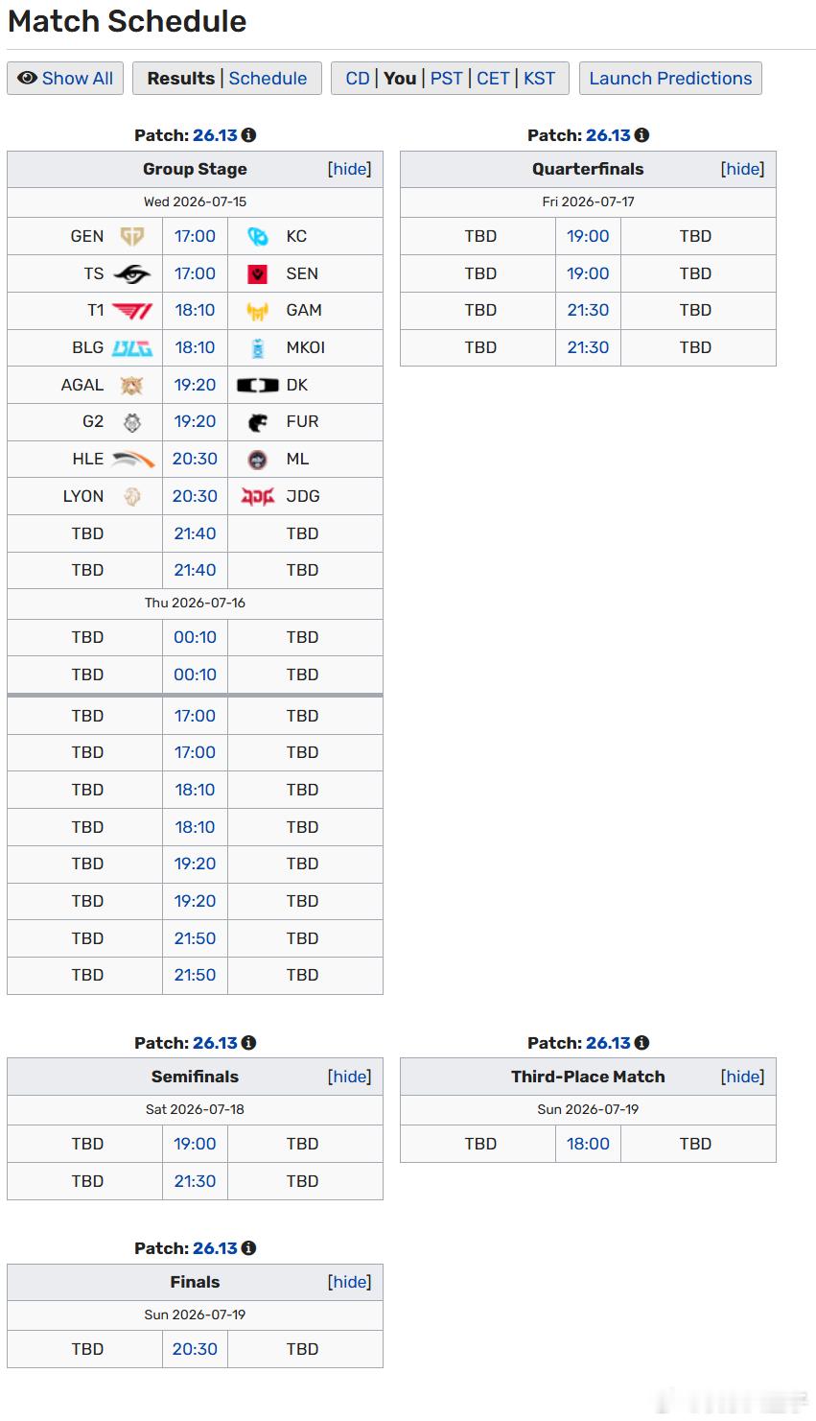Click the T1 team logo
The image size is (816, 1421).
[131, 311]
